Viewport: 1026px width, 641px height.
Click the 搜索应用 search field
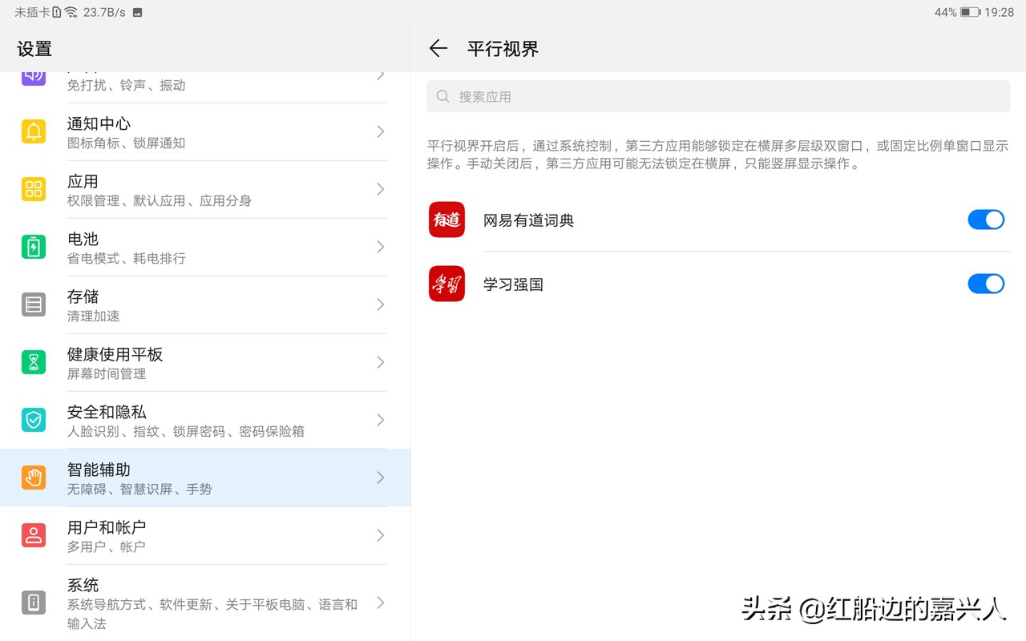[717, 96]
